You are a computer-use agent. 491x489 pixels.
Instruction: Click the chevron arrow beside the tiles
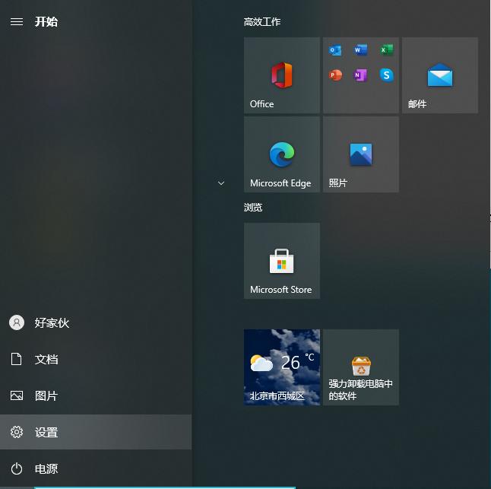click(x=221, y=183)
